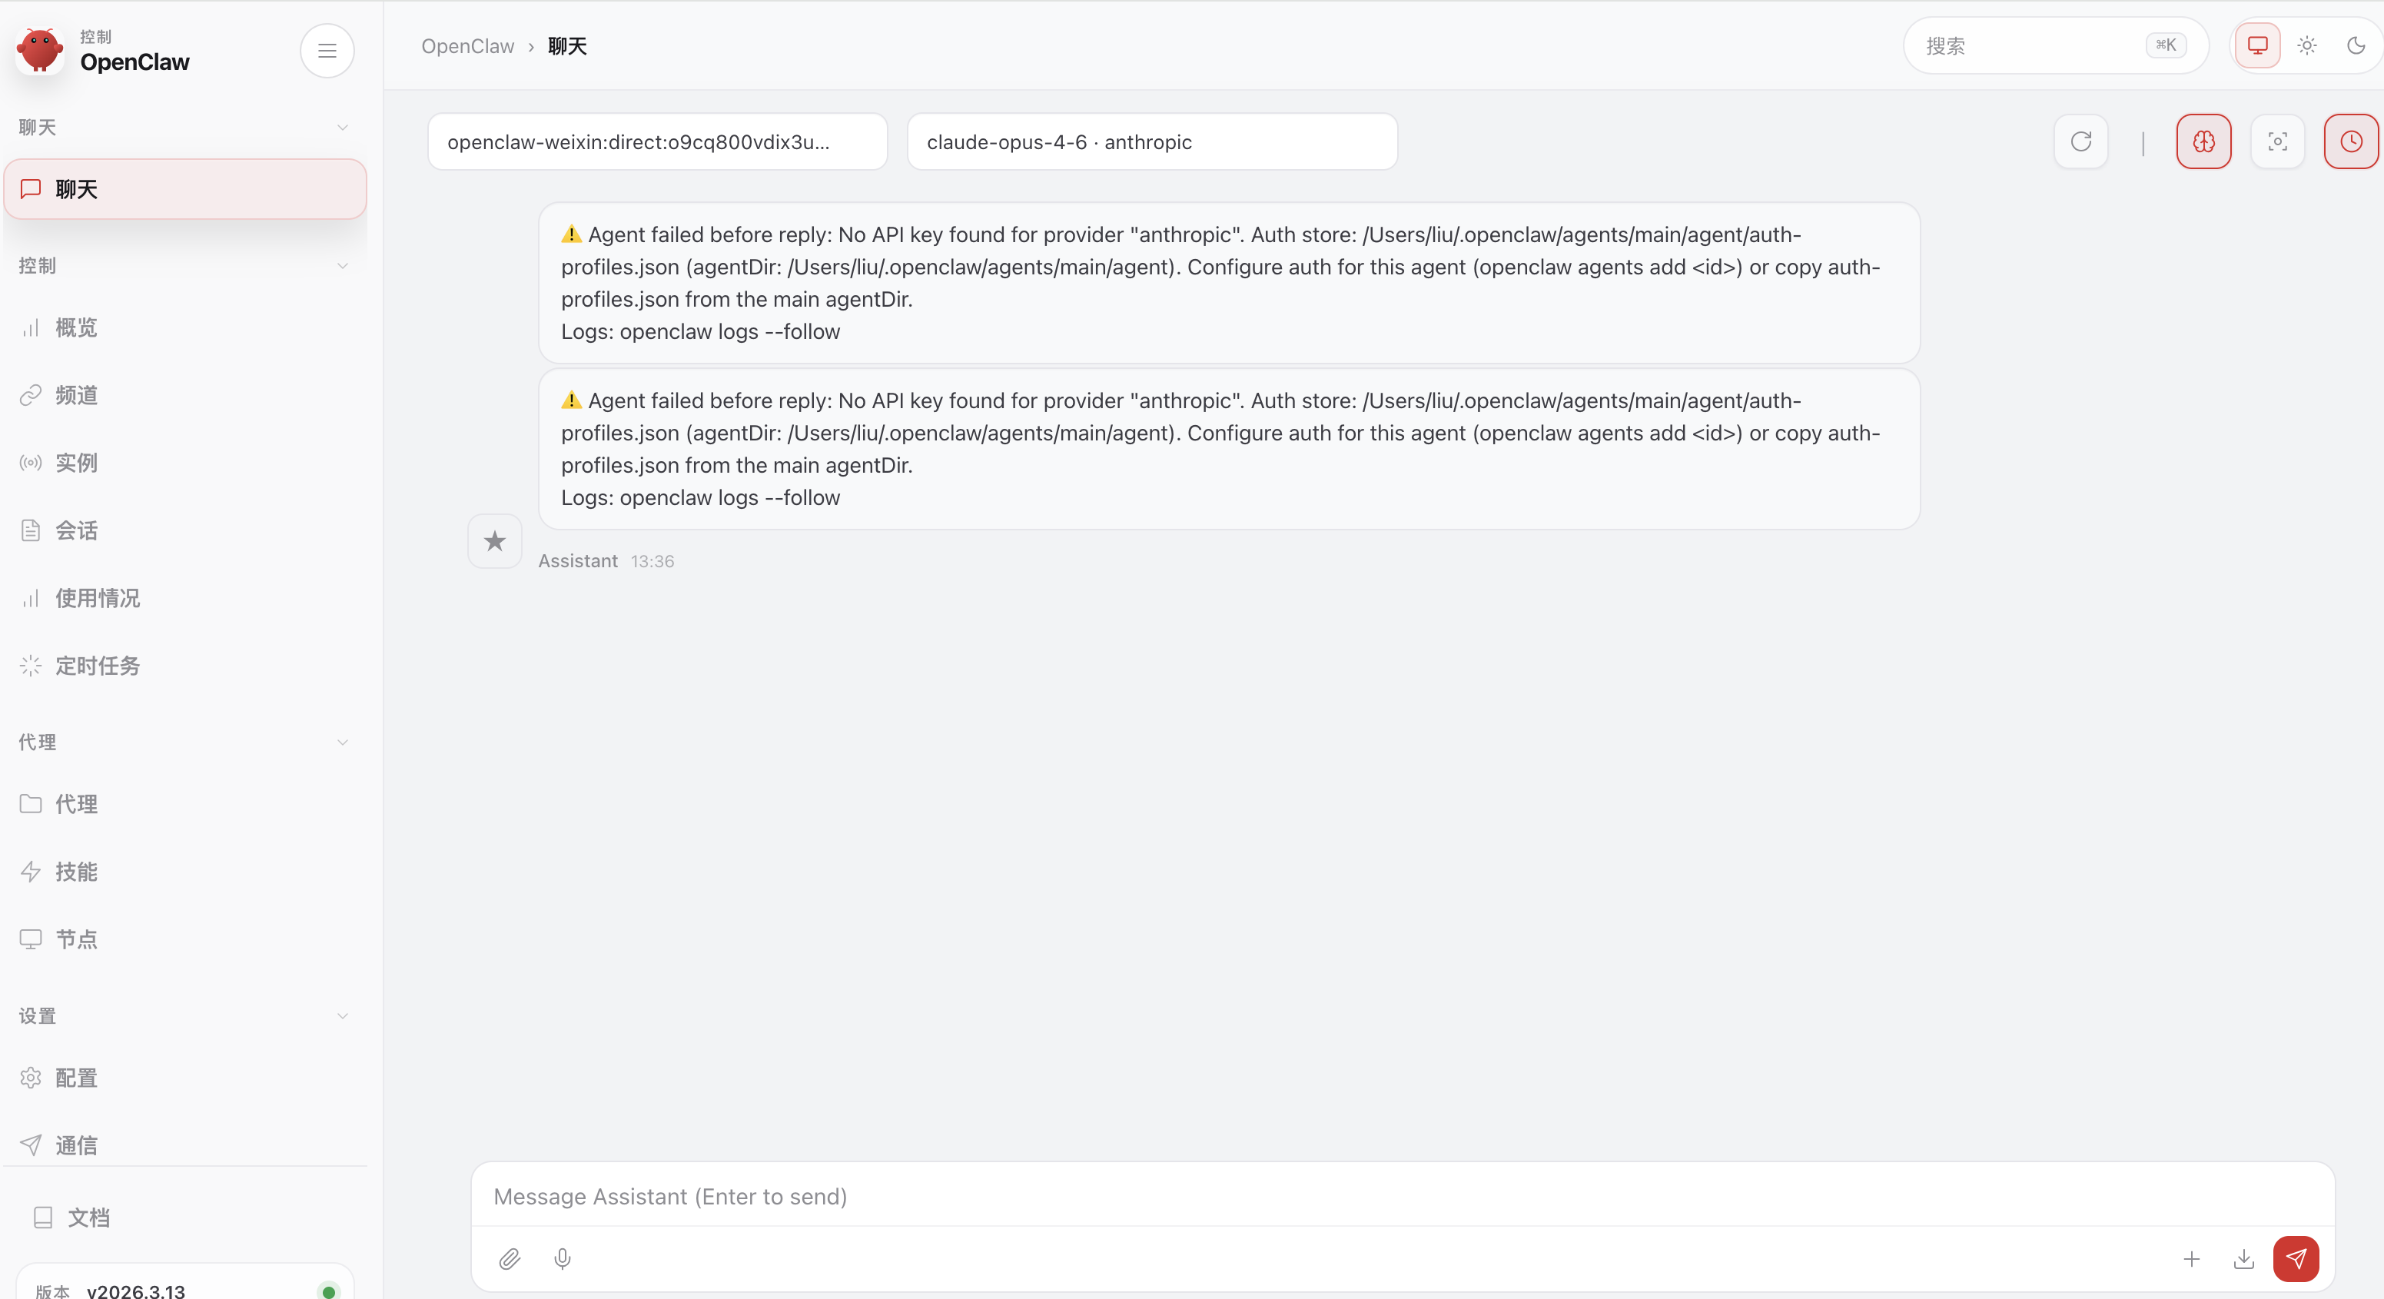Switch to light sun theme
This screenshot has height=1299, width=2384.
[2307, 45]
